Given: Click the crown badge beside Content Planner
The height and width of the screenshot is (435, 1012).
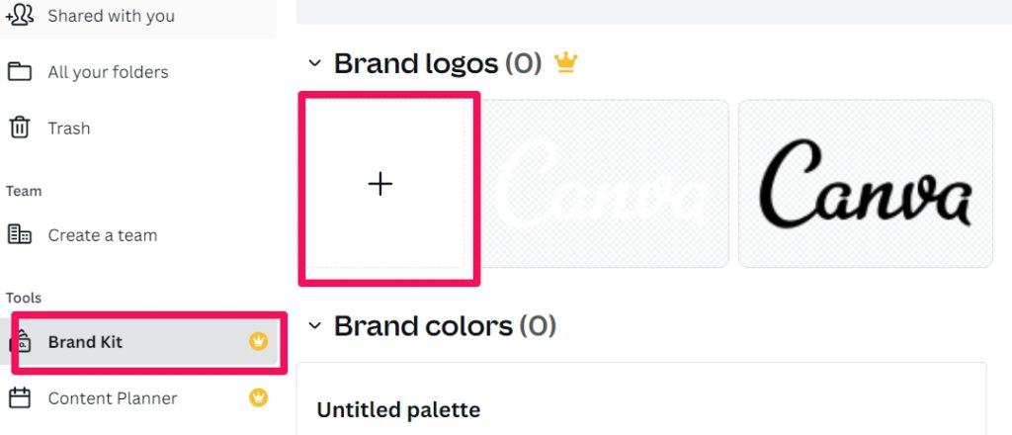Looking at the screenshot, I should 258,397.
